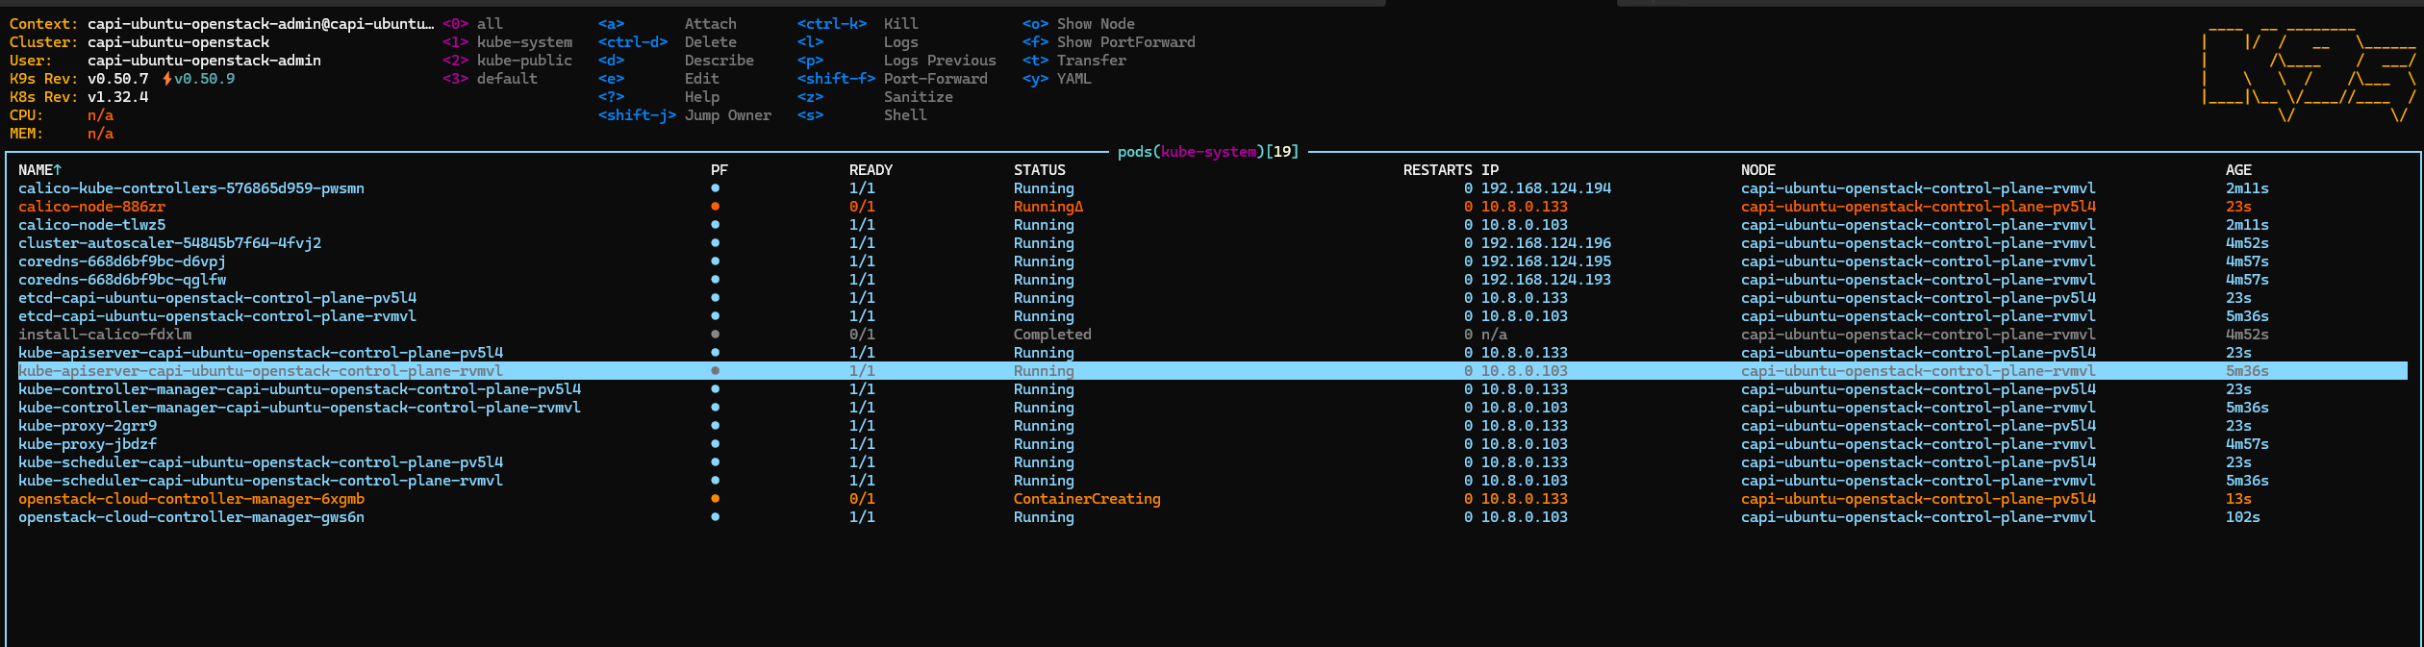Image resolution: width=2424 pixels, height=647 pixels.
Task: Switch to the all namespaces shortcut
Action: click(x=489, y=24)
